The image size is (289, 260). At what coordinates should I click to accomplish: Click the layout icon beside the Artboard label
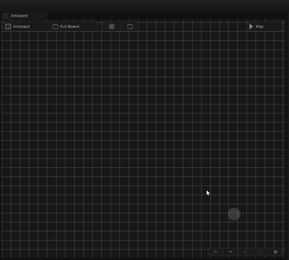tap(8, 26)
